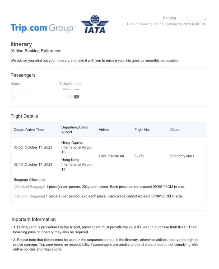Click Ninoy Aquino International Airport T3
Viewport: 219px width, 269px height.
pos(77,147)
